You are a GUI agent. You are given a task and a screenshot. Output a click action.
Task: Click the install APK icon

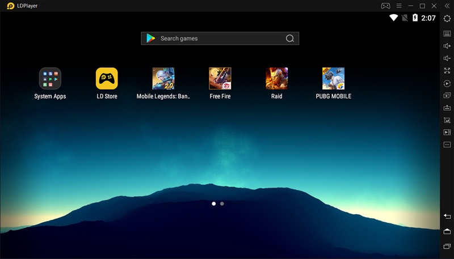(447, 108)
